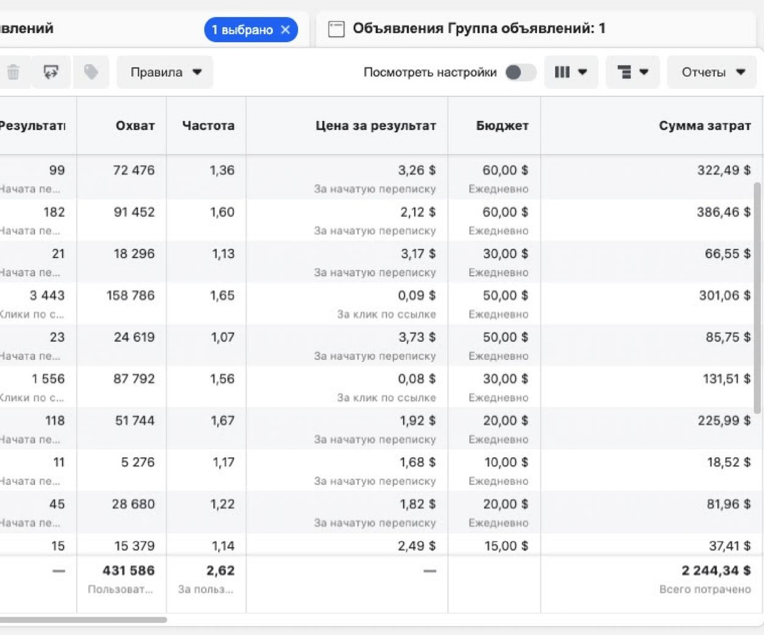The width and height of the screenshot is (764, 635).
Task: Click the cost per result "0,09 $"
Action: [417, 296]
